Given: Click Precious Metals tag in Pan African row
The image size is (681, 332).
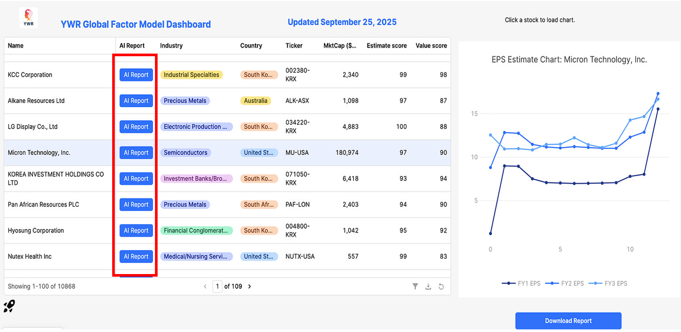Looking at the screenshot, I should pos(185,204).
